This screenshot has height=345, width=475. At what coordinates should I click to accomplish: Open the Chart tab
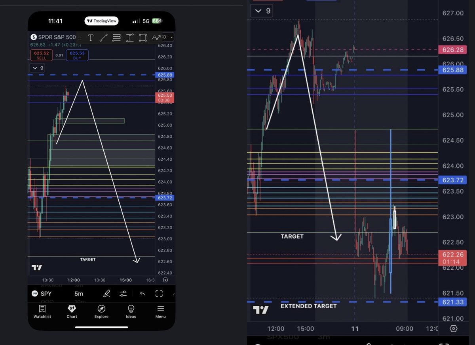pos(72,311)
